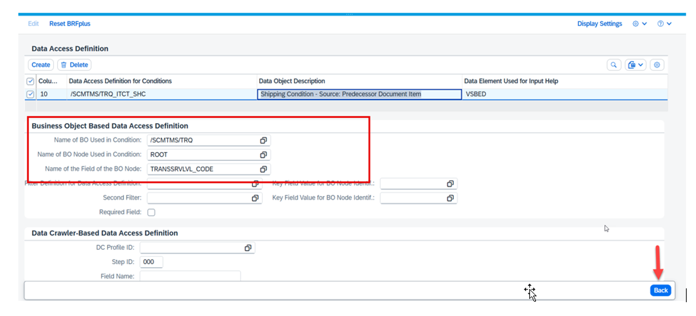Toggle the Required Field checkbox
The width and height of the screenshot is (696, 316).
click(151, 212)
